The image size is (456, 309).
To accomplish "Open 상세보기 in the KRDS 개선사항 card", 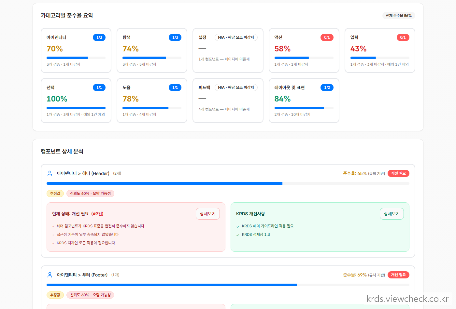I will [x=392, y=214].
